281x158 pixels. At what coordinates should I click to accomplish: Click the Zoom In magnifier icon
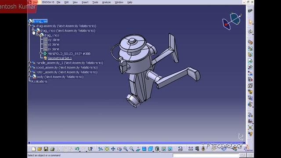pyautogui.click(x=126, y=149)
